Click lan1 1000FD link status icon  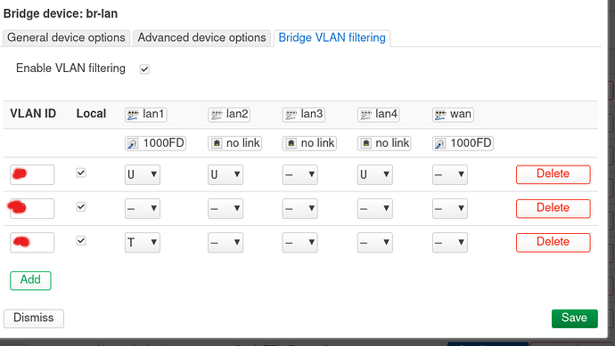tap(133, 143)
